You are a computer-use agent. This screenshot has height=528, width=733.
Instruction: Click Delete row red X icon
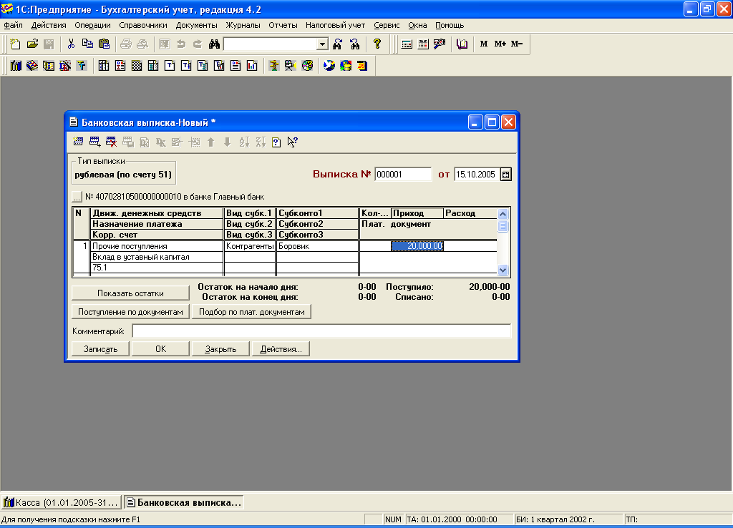[111, 142]
